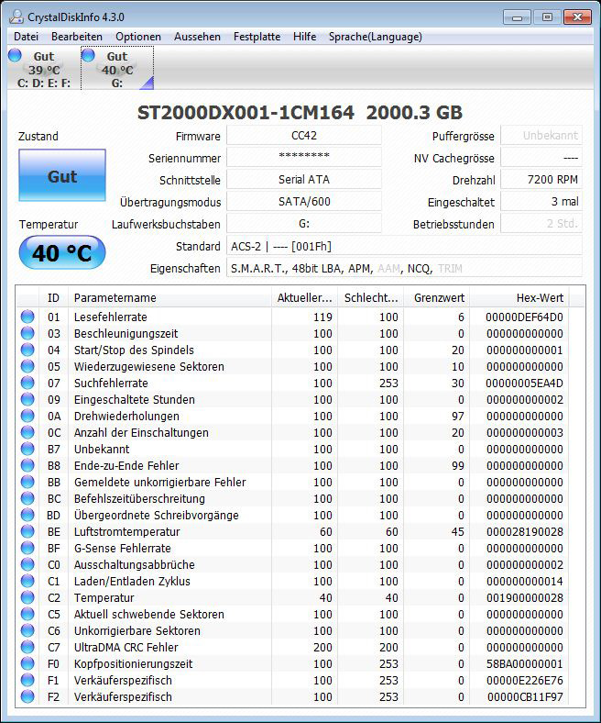Screen dimensions: 601x723
Task: Click the Grenzwert column header
Action: pyautogui.click(x=437, y=298)
